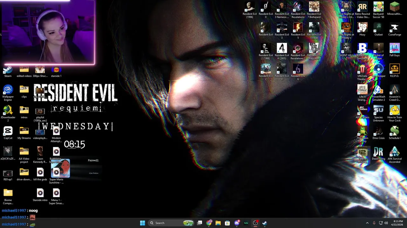
Task: Select the Core Keeper shortcut
Action: tap(378, 71)
